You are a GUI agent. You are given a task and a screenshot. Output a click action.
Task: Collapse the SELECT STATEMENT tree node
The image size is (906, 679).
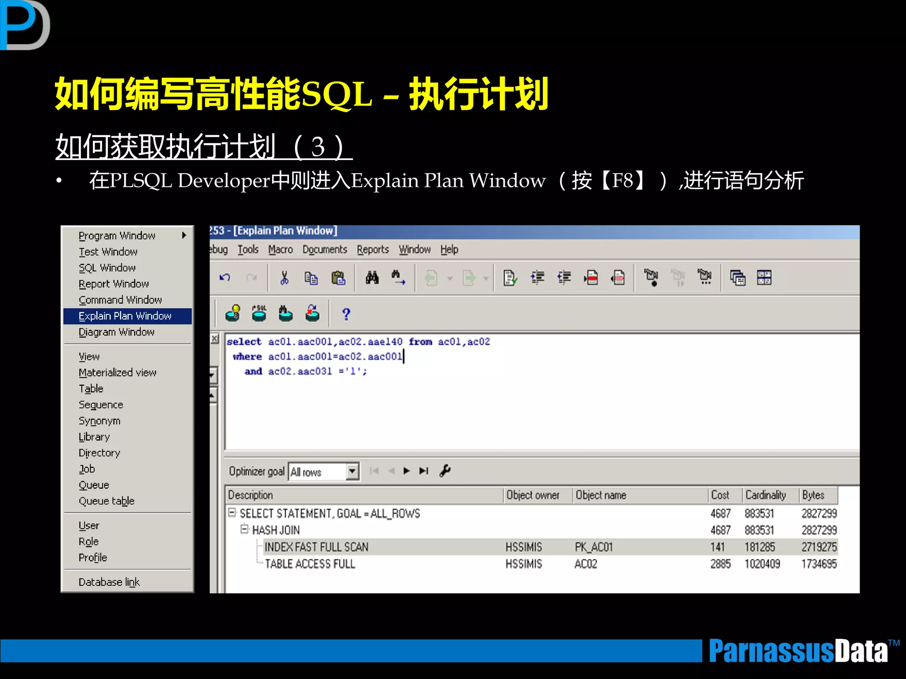232,513
